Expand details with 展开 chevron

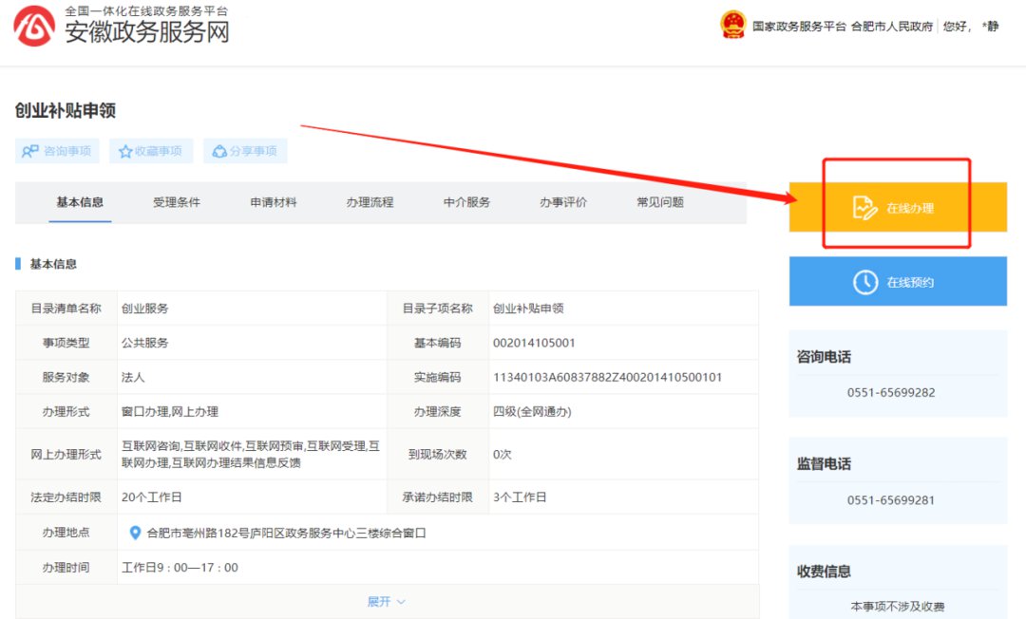[x=400, y=602]
